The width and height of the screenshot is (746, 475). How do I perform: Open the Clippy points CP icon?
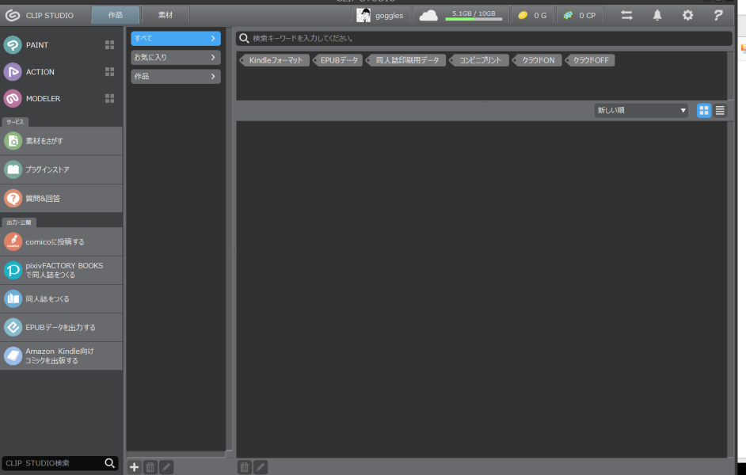[568, 15]
